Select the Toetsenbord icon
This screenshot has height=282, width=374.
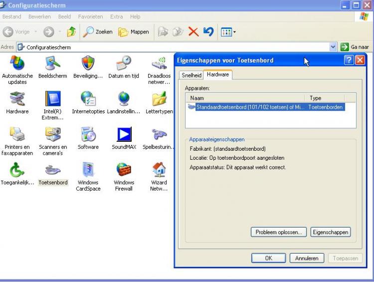click(53, 170)
